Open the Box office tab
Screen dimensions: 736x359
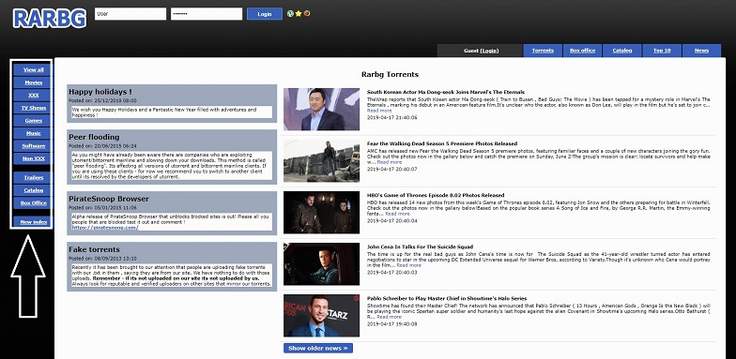point(582,51)
